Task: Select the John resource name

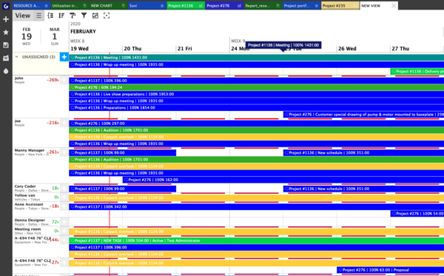Action: point(19,78)
